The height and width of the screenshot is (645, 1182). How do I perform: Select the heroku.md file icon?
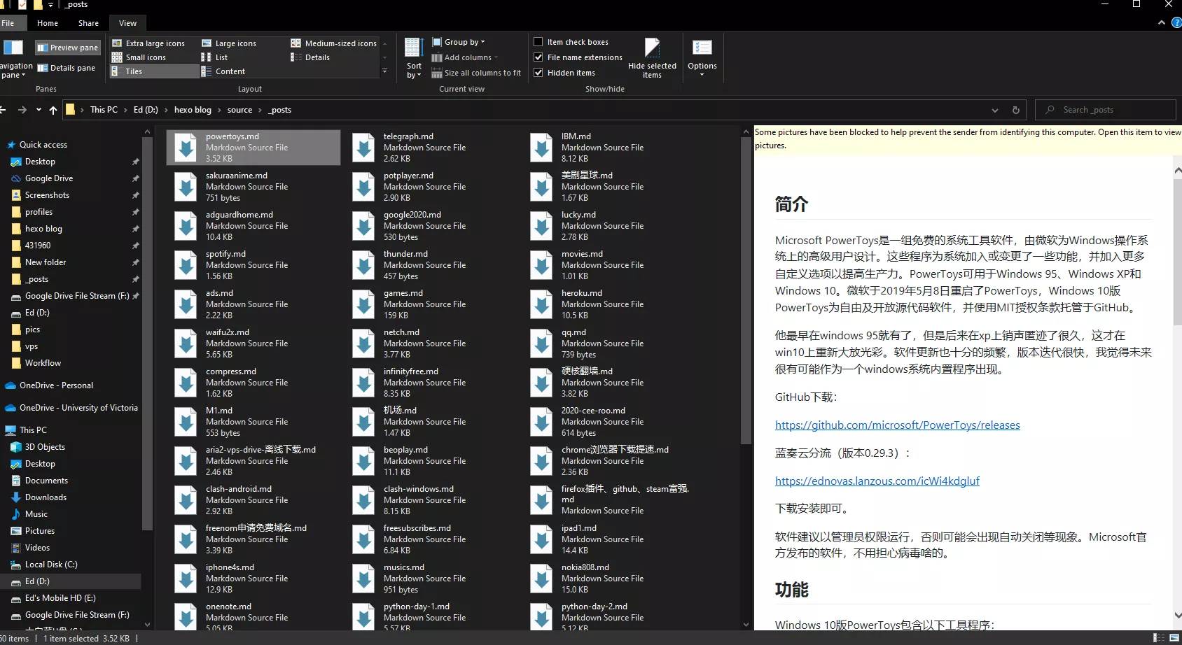(x=541, y=304)
